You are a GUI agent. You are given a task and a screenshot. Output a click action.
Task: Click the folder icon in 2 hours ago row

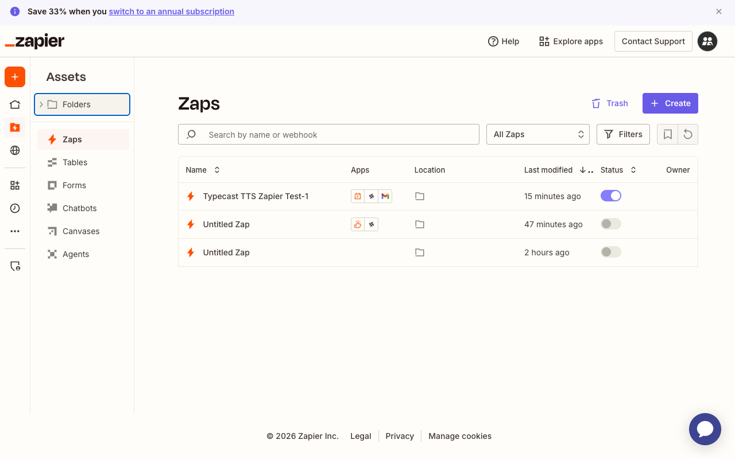(420, 252)
